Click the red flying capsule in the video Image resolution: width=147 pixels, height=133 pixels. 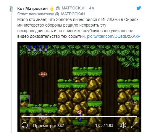coord(43,74)
